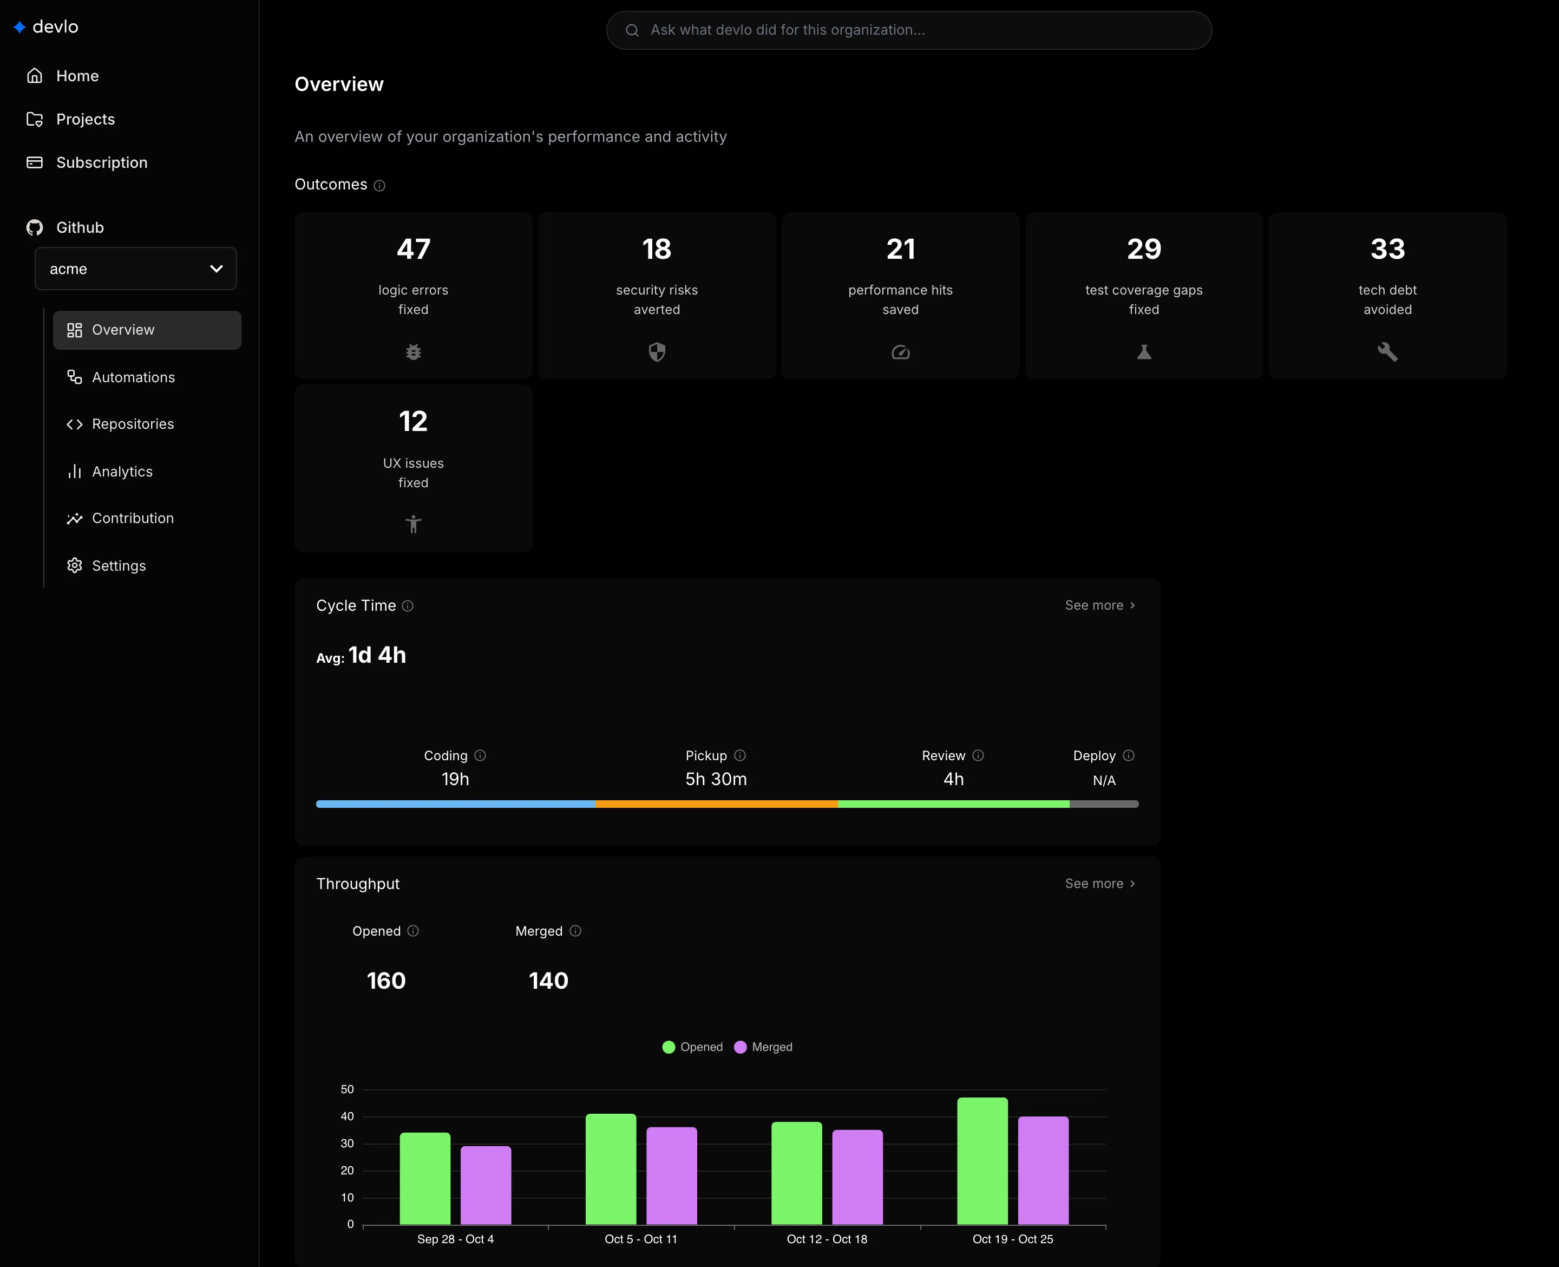
Task: Click the bug icon under logic errors fixed
Action: (413, 352)
